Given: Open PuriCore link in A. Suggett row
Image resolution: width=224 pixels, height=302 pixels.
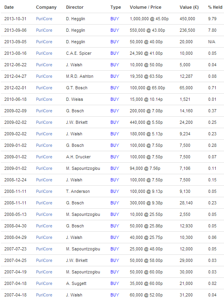Looking at the screenshot, I should point(44,283).
